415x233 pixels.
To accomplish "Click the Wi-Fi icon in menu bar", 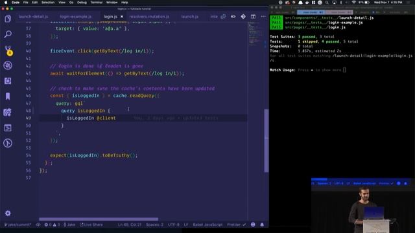I will click(x=354, y=3).
